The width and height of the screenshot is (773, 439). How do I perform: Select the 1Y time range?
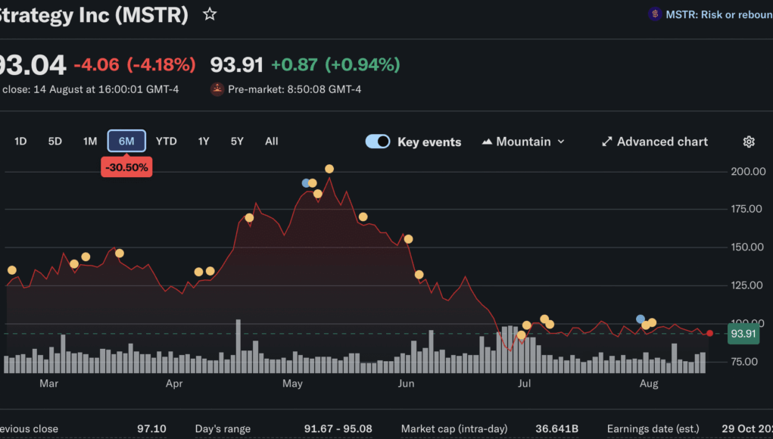[x=204, y=142]
